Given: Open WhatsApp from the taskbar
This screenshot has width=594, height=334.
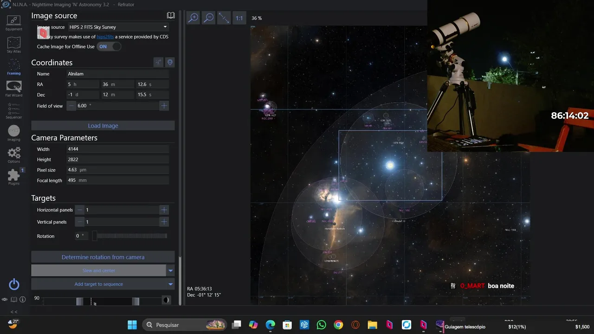Looking at the screenshot, I should [x=321, y=325].
